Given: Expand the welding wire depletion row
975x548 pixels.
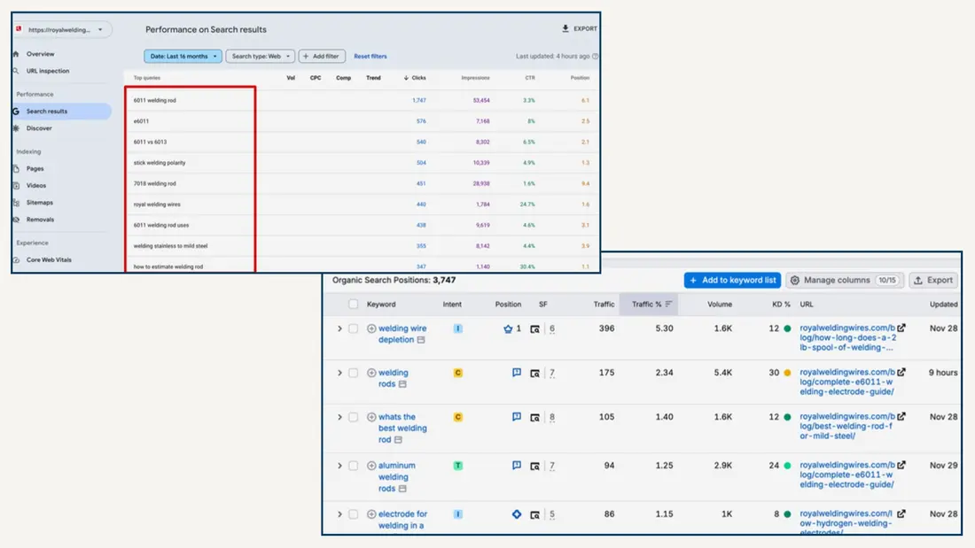Looking at the screenshot, I should click(x=339, y=328).
